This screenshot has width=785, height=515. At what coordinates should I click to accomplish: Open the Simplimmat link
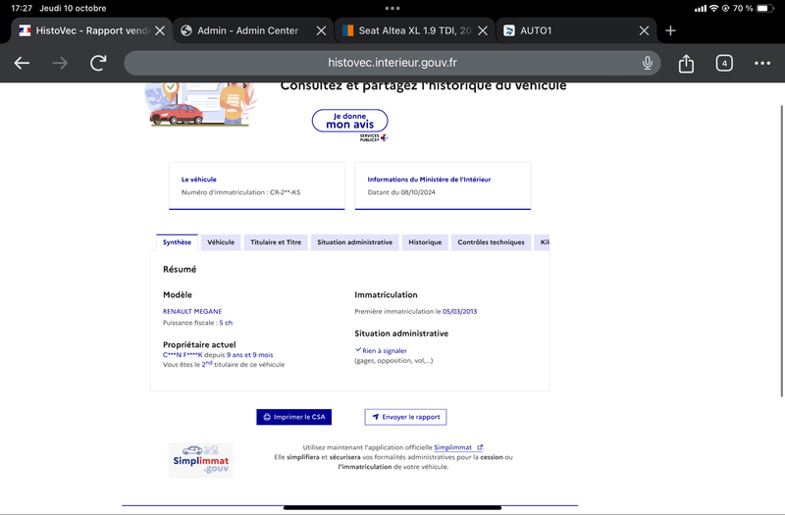pyautogui.click(x=457, y=447)
